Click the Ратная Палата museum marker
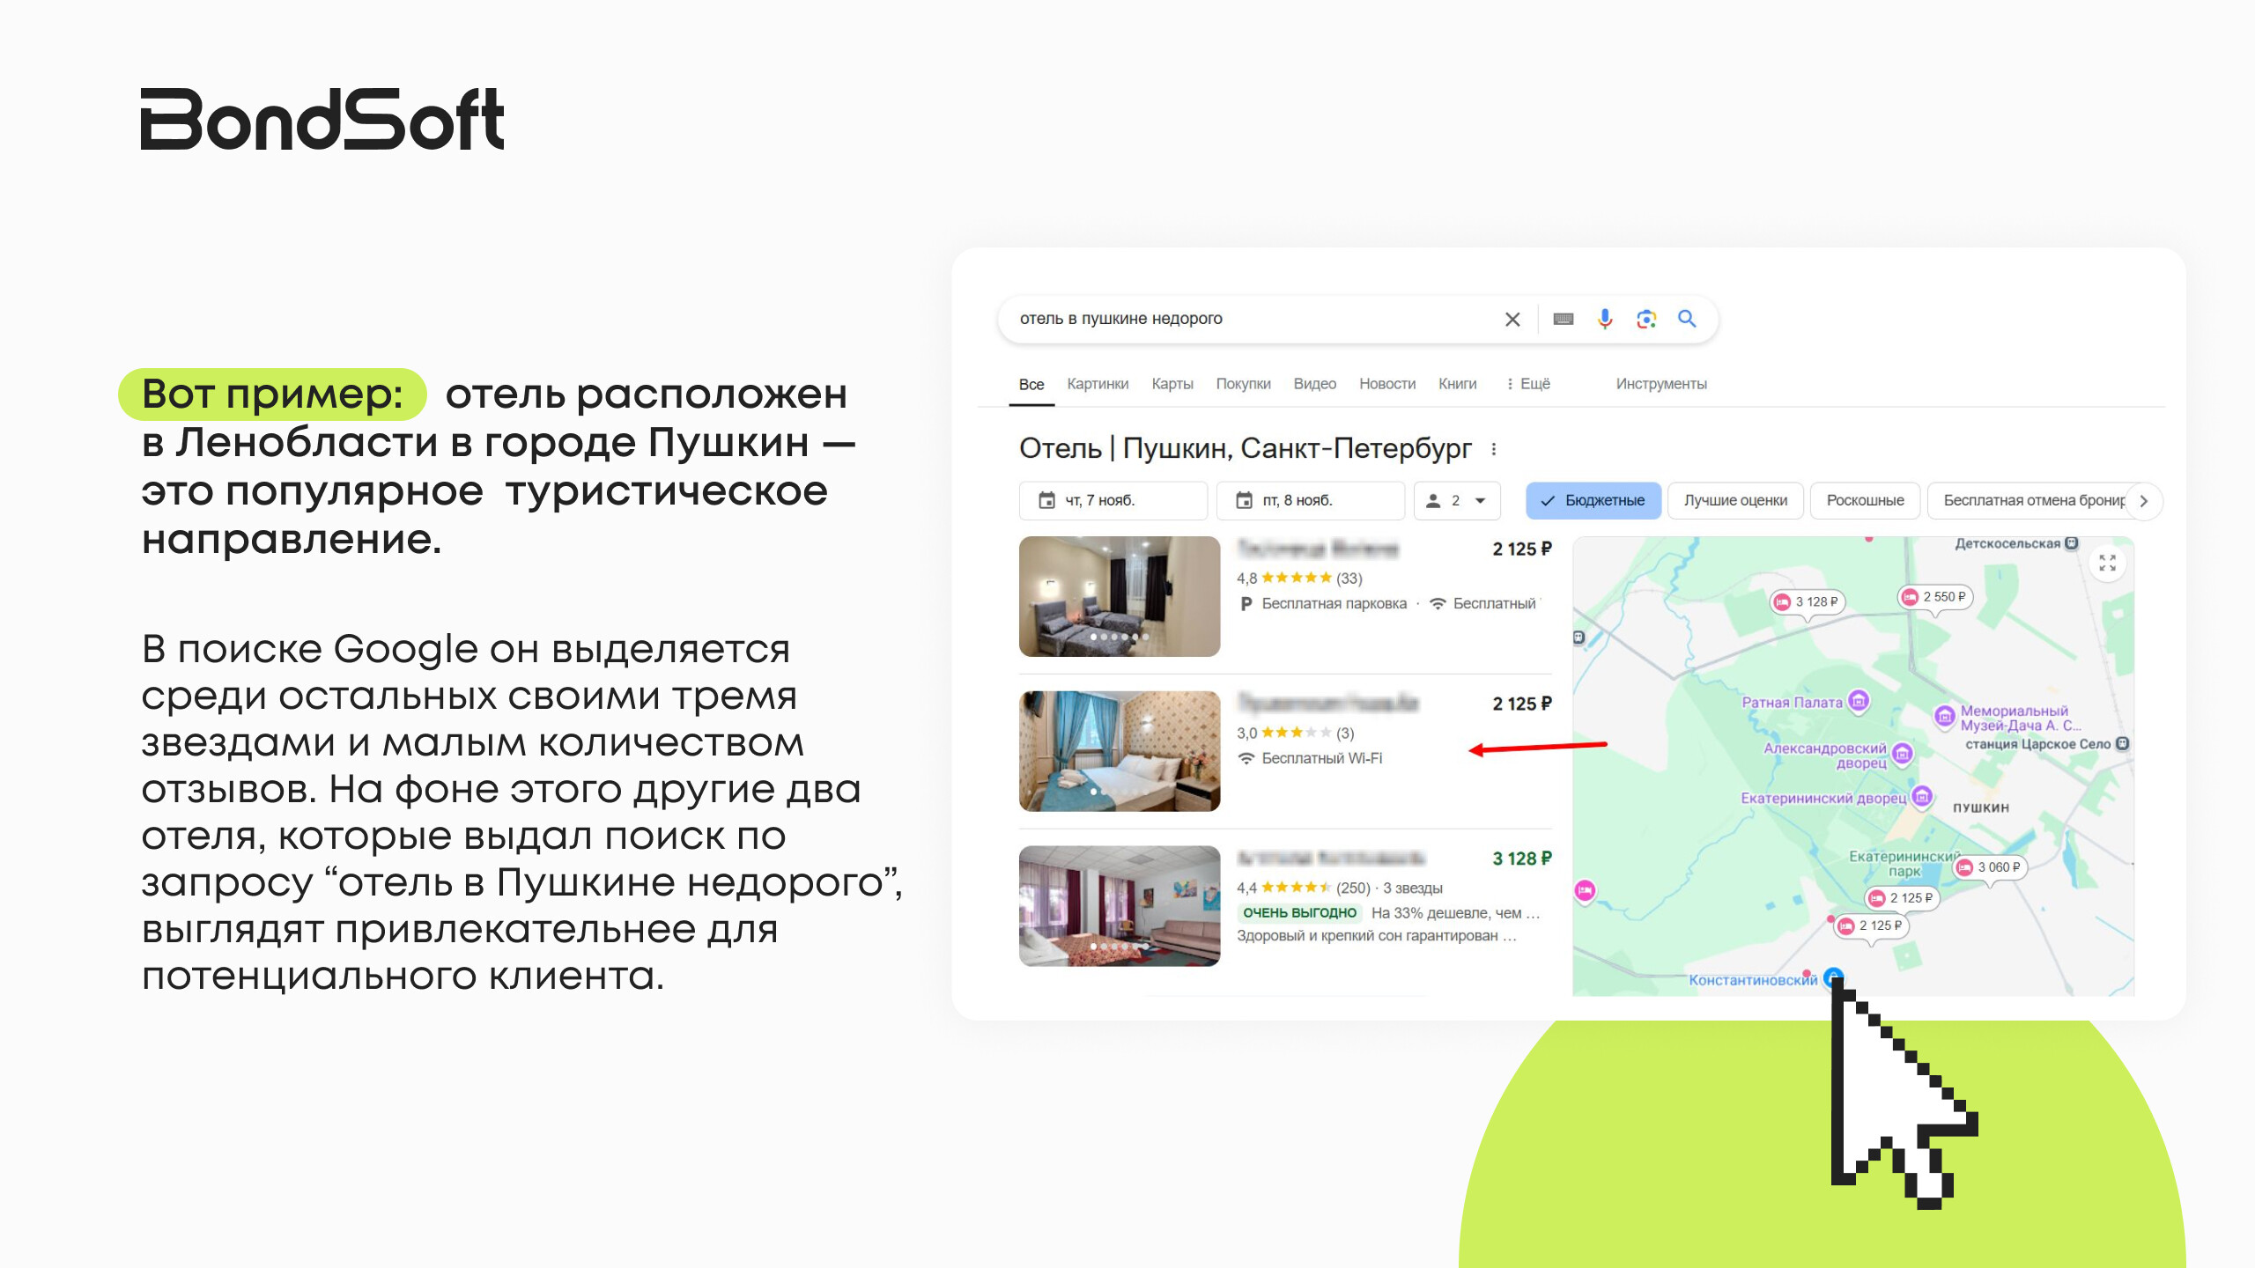 1859,701
